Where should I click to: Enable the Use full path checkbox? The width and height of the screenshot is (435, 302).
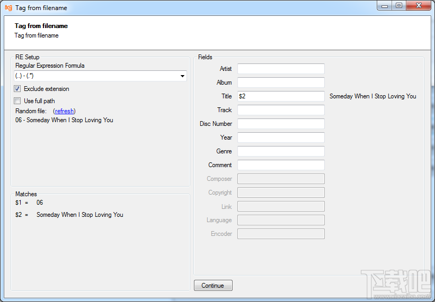point(17,101)
